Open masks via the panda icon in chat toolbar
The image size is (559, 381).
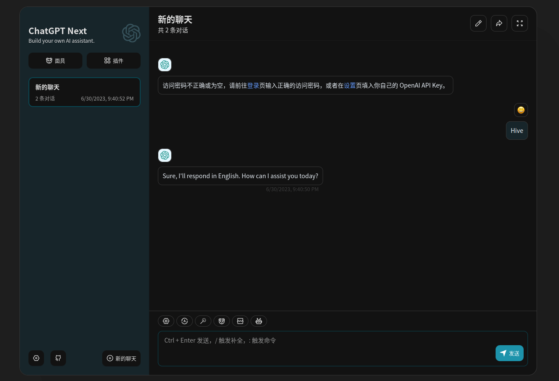click(222, 321)
